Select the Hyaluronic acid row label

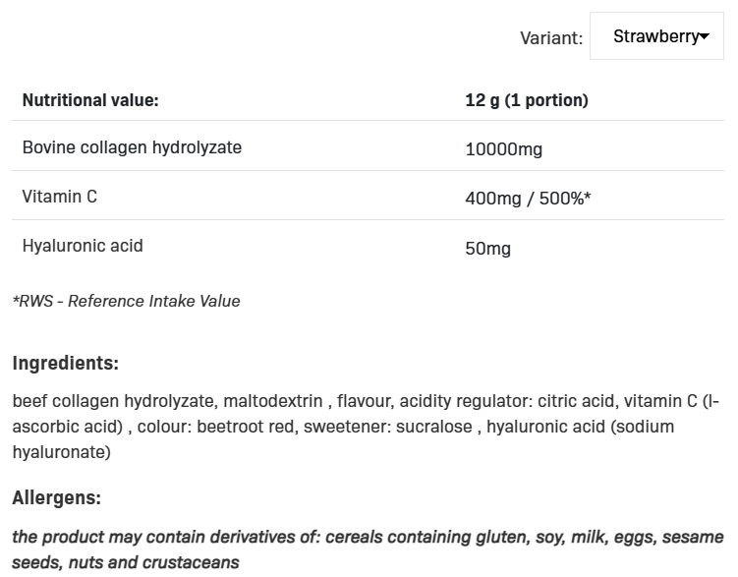tap(83, 246)
